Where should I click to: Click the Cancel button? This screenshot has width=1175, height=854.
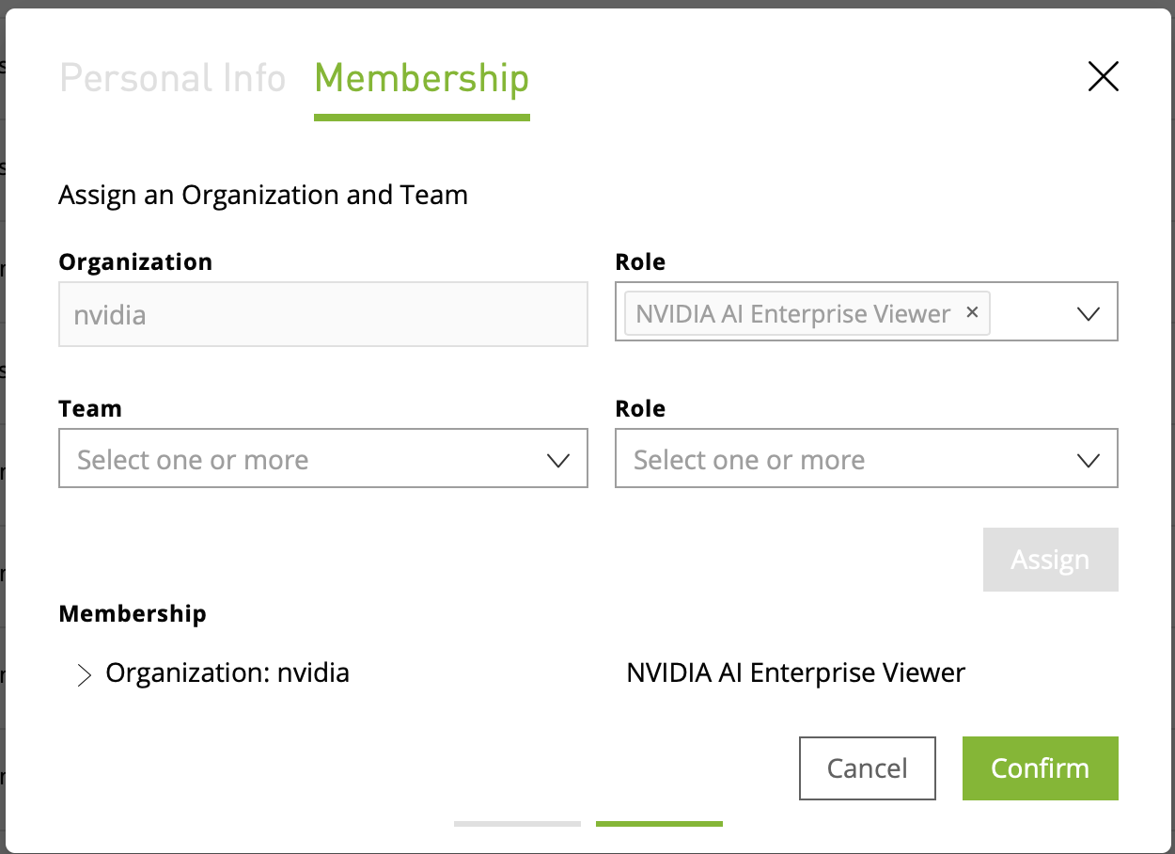[867, 768]
